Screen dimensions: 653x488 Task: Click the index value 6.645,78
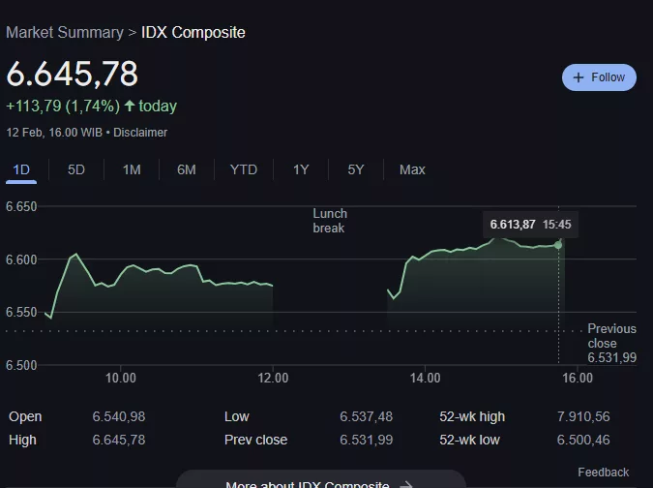[x=72, y=74]
